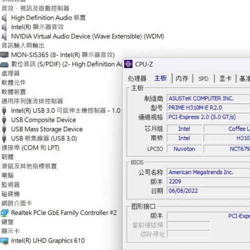Click the 南桥 Intel vendor field
The width and height of the screenshot is (250, 250).
[x=184, y=138]
